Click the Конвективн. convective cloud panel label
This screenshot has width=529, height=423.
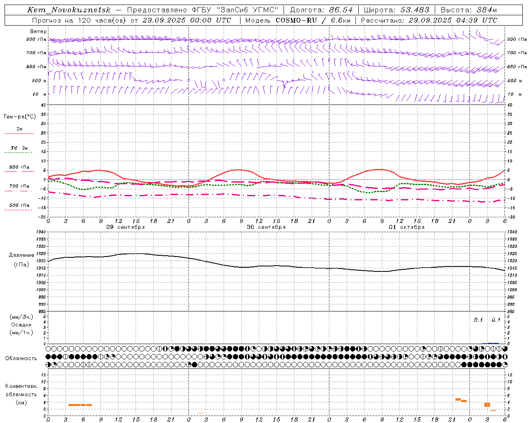pyautogui.click(x=21, y=386)
